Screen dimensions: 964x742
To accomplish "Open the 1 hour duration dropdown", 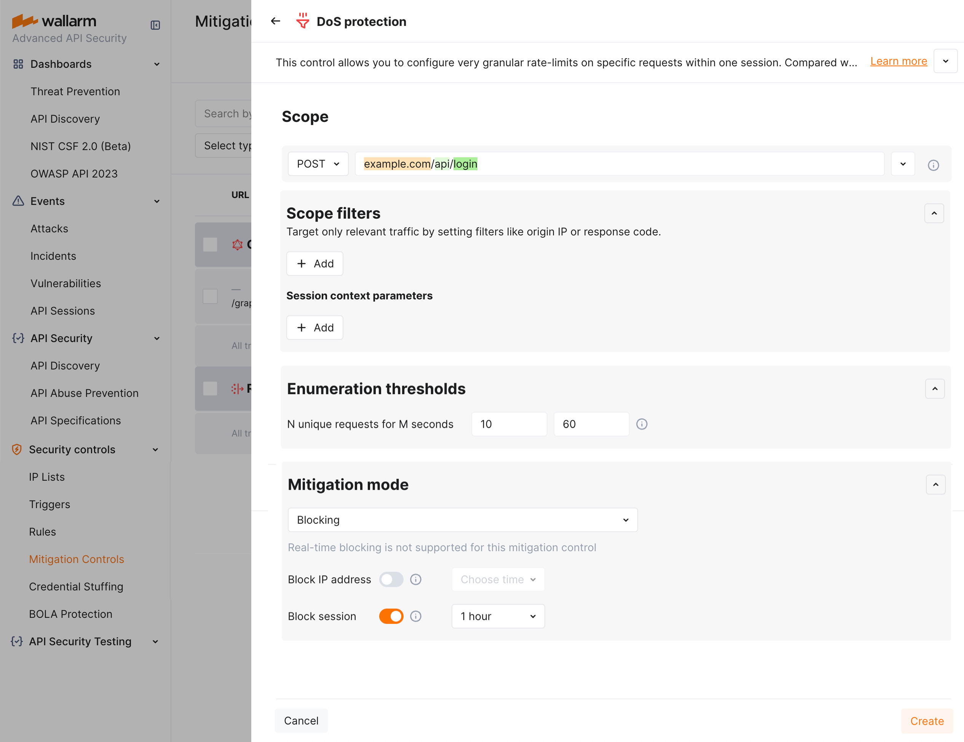I will [x=498, y=616].
